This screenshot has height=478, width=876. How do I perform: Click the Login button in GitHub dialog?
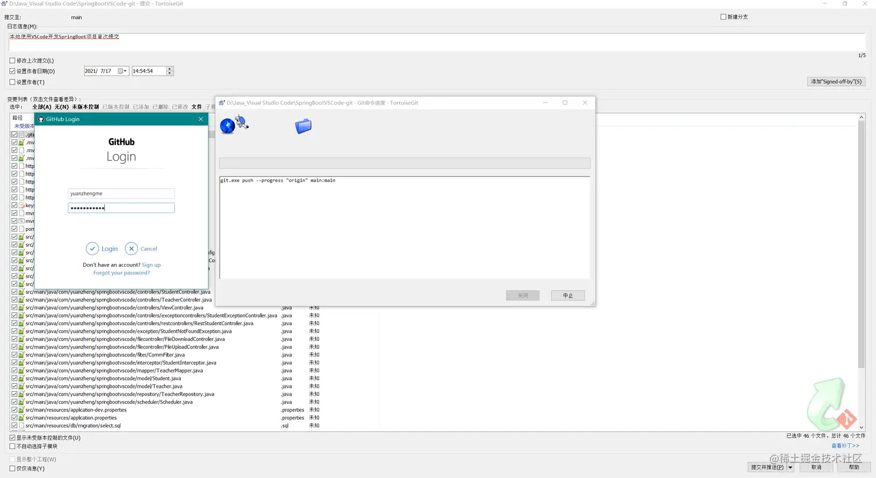click(102, 249)
